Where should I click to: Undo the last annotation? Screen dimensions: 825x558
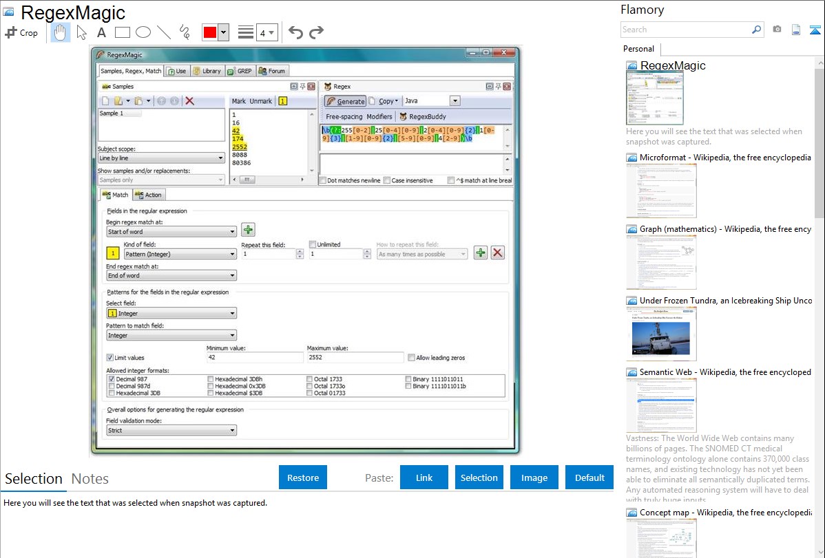(x=295, y=32)
